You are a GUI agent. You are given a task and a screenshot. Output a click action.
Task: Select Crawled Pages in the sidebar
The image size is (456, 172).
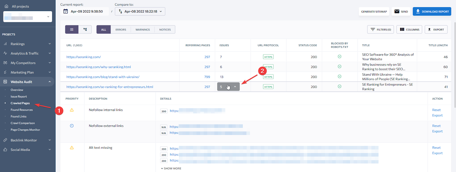coord(20,103)
